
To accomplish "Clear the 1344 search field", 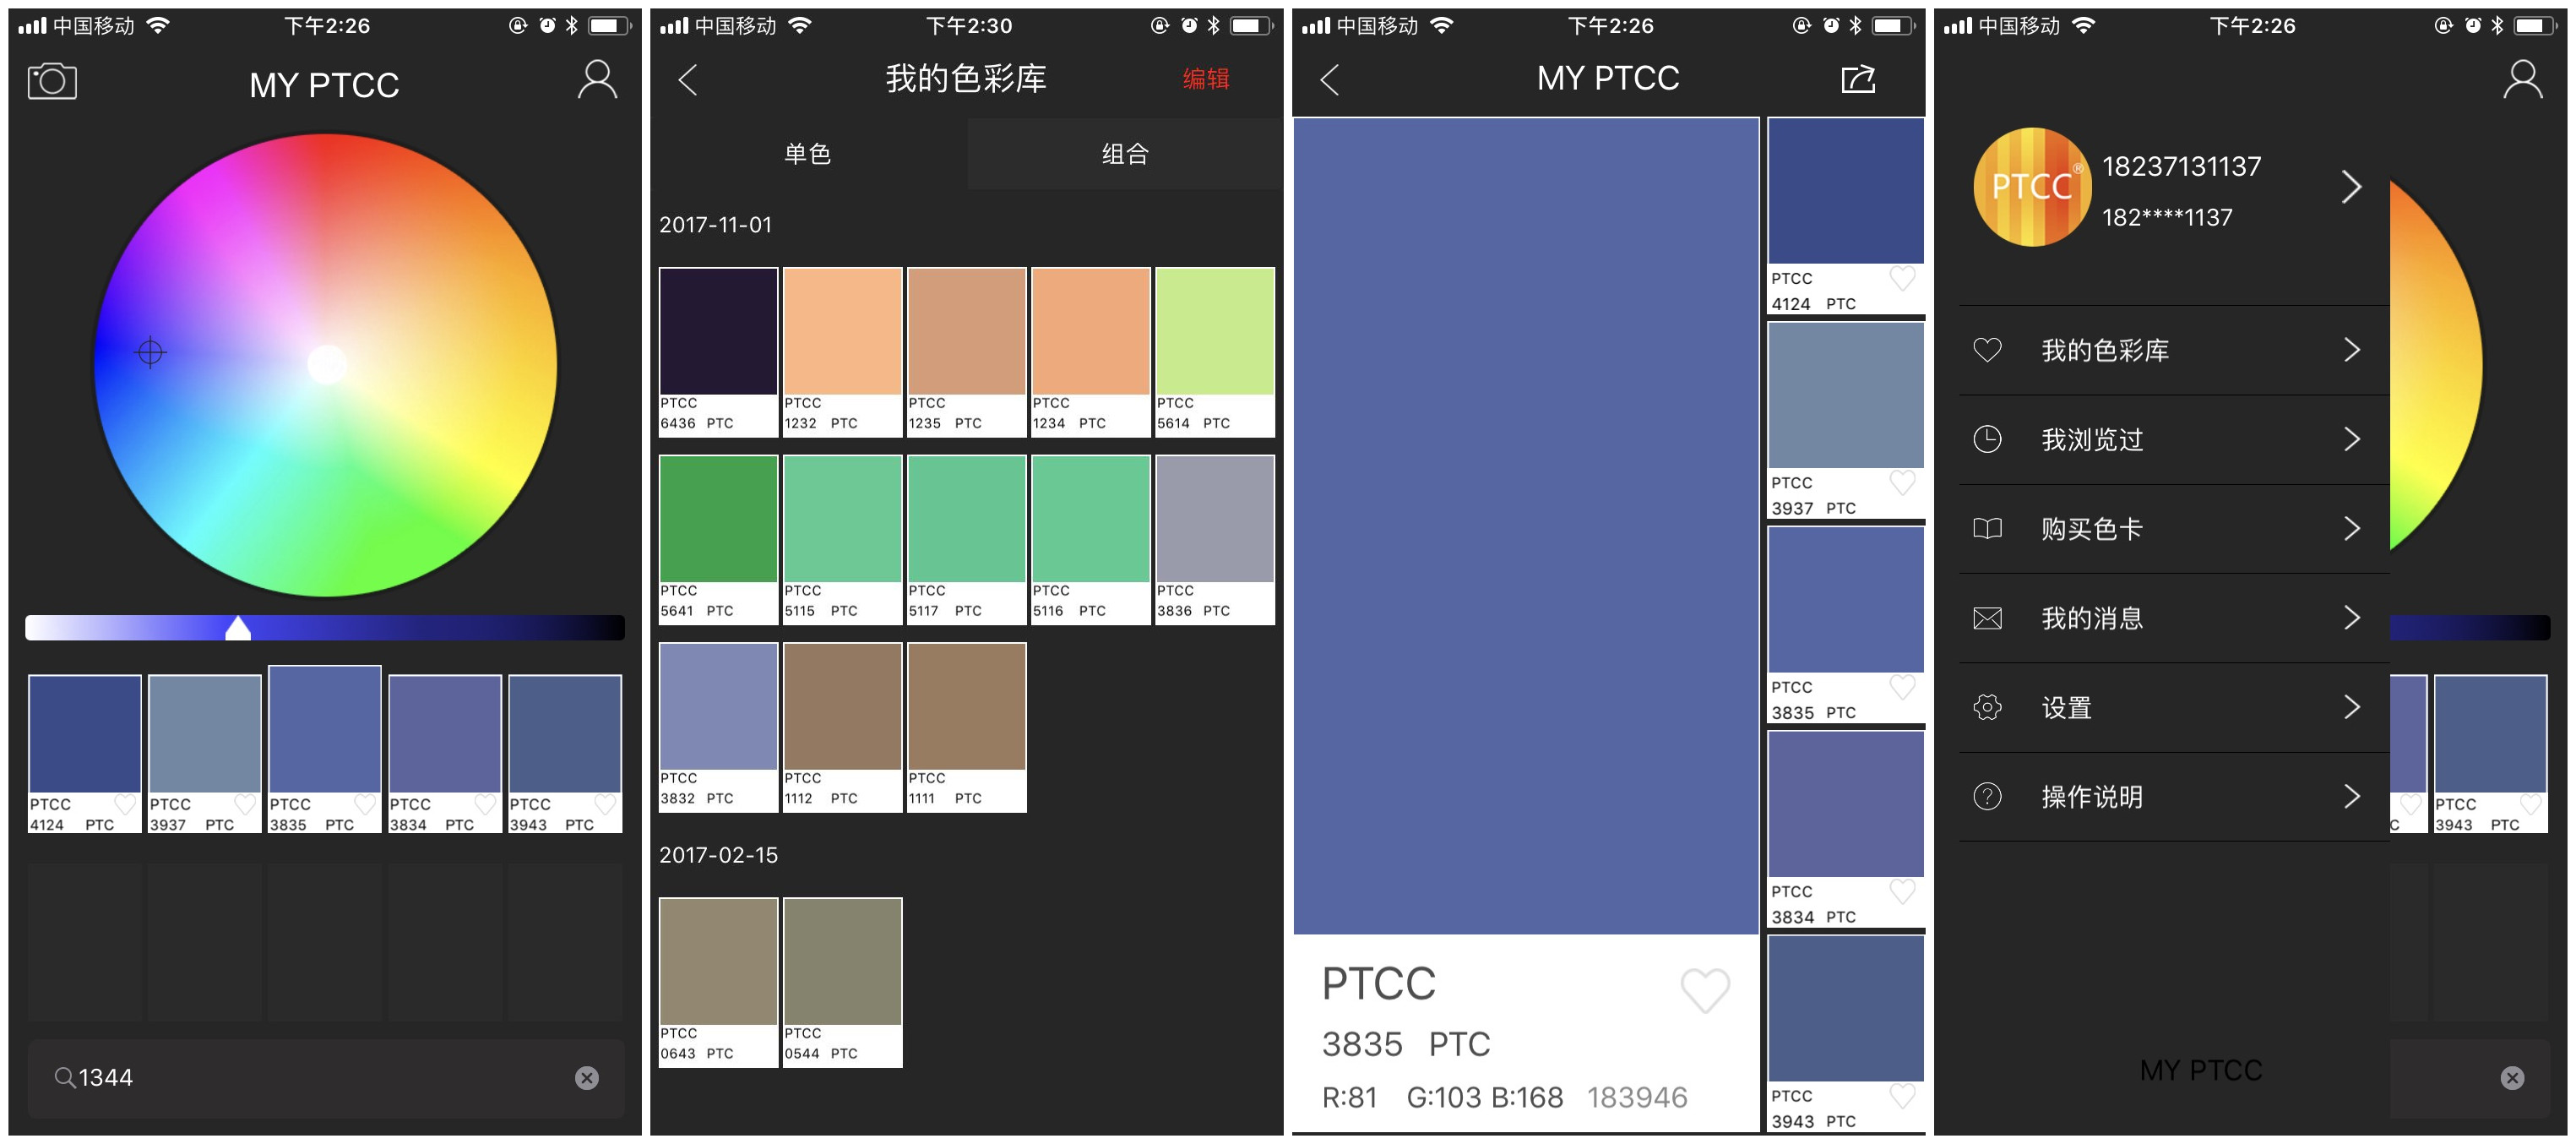I will click(587, 1077).
